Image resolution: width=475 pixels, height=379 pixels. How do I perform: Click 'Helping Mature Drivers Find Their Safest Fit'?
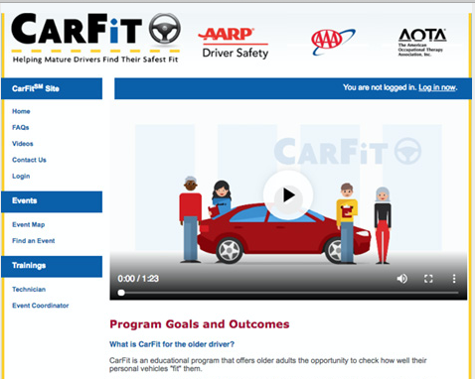coord(95,60)
